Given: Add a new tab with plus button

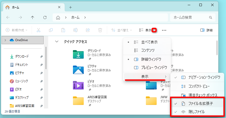Looking at the screenshot, I should [x=70, y=7].
